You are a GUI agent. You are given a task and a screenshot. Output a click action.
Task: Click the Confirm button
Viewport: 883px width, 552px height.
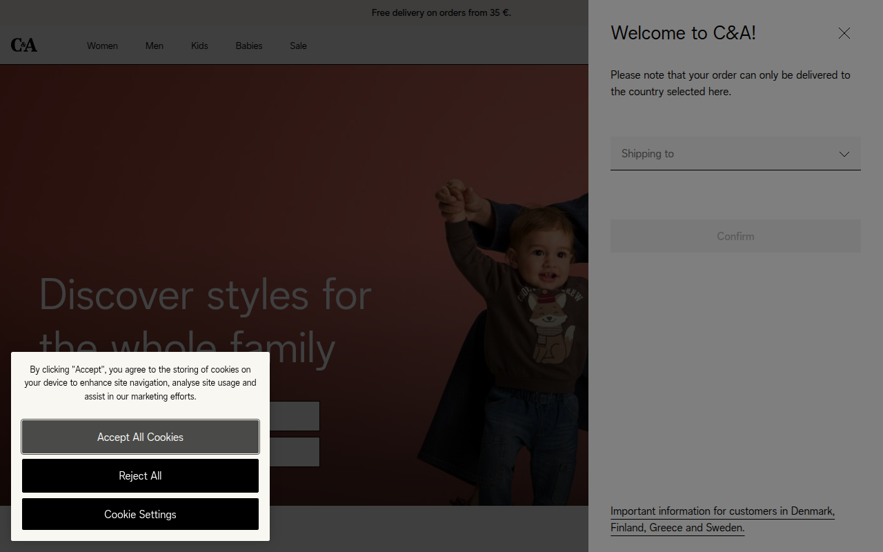pos(735,236)
